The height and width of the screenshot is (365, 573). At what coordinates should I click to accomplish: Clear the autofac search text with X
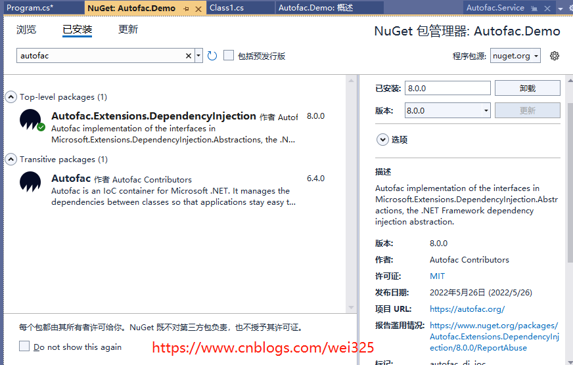[189, 56]
